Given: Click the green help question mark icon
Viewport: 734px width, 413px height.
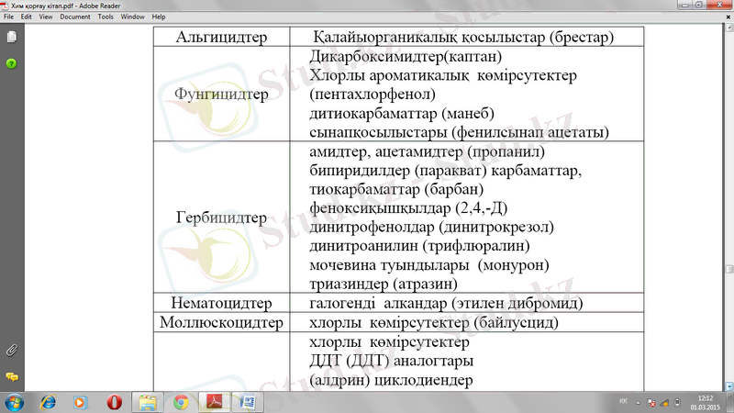Looking at the screenshot, I should [x=12, y=63].
